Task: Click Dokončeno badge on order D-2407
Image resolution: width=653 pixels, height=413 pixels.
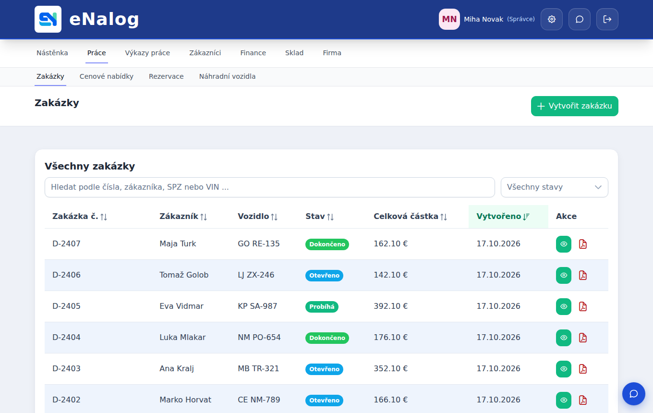Action: click(x=327, y=244)
